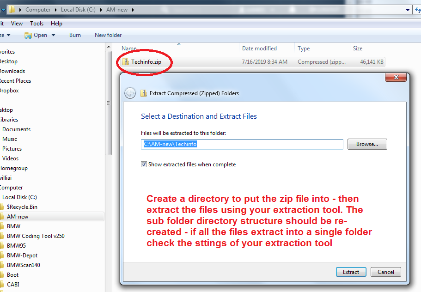Cancel the extraction dialog
The image size is (421, 292).
click(385, 272)
